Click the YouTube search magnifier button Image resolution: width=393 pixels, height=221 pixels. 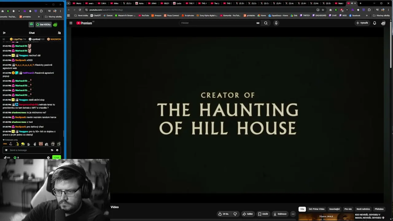click(266, 23)
